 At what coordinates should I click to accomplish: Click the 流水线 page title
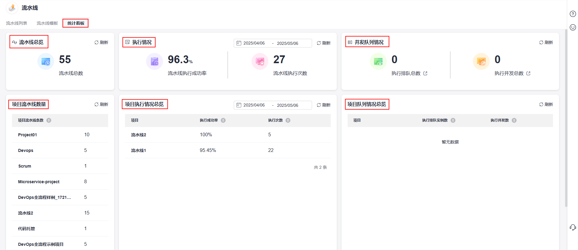[30, 8]
